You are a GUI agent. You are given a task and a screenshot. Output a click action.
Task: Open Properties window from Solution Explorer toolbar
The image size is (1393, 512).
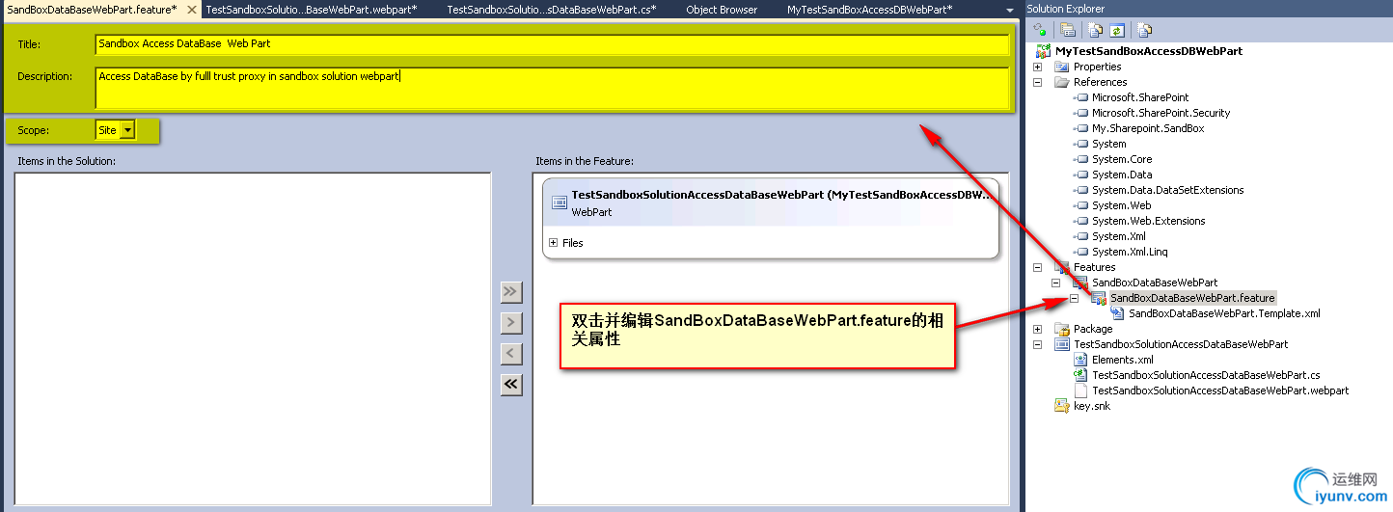[1068, 30]
